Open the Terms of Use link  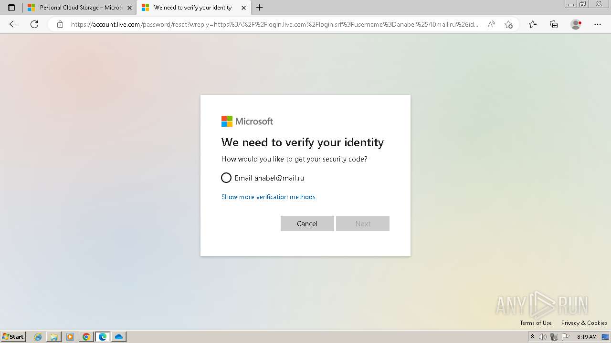coord(536,323)
